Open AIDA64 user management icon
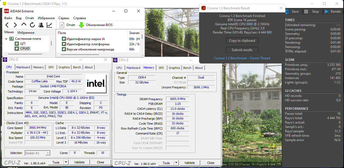The width and height of the screenshot is (344, 168). (41, 25)
